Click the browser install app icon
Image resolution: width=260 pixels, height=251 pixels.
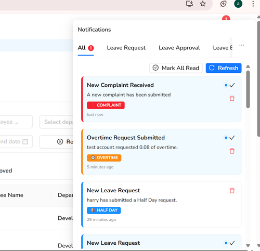pos(189,4)
